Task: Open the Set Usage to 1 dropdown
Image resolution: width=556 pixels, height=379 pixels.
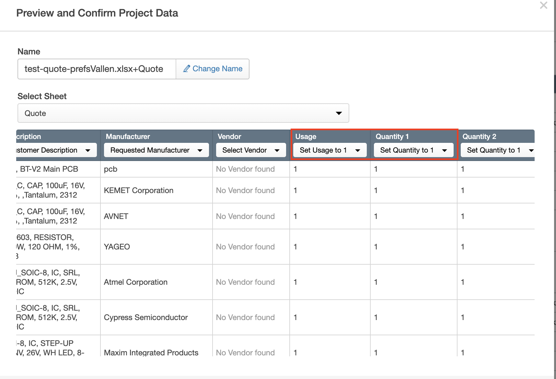Action: click(x=330, y=150)
